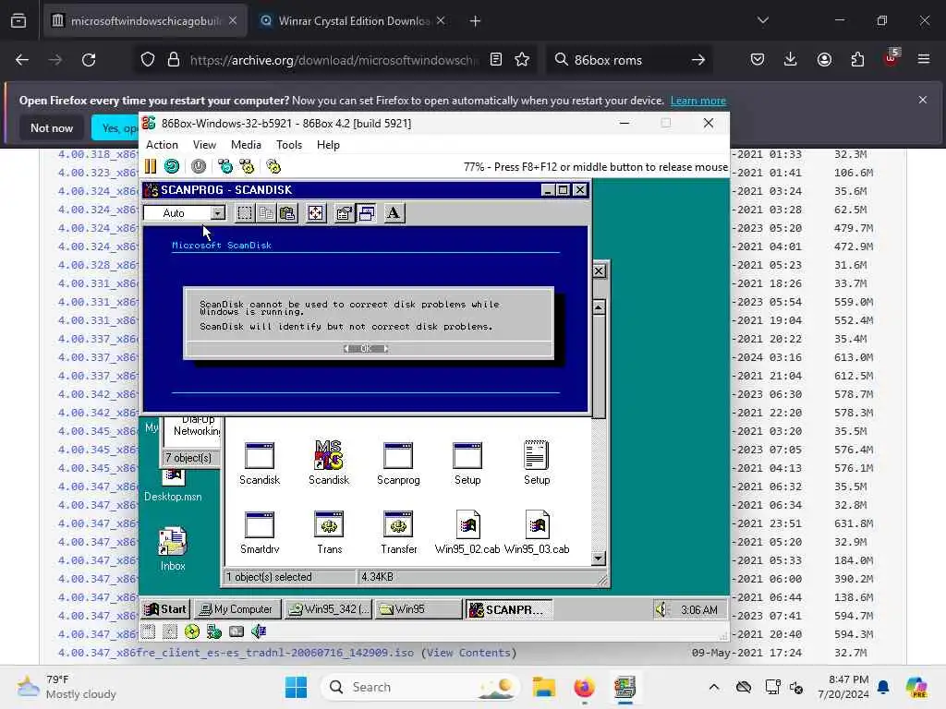Select the Scanprog file icon
The image size is (946, 709).
point(398,463)
